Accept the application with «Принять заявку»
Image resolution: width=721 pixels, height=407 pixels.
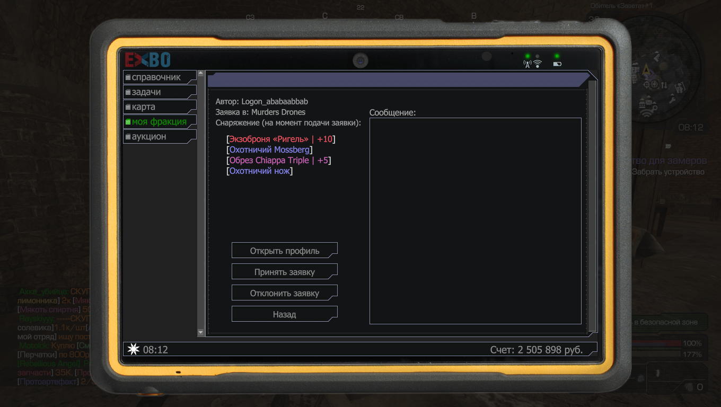284,272
